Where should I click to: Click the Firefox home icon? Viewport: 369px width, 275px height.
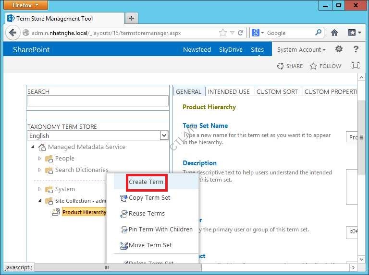click(334, 33)
